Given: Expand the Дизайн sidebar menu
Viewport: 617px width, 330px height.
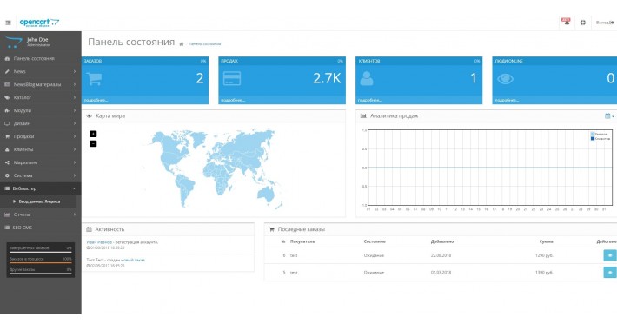Looking at the screenshot, I should 41,123.
